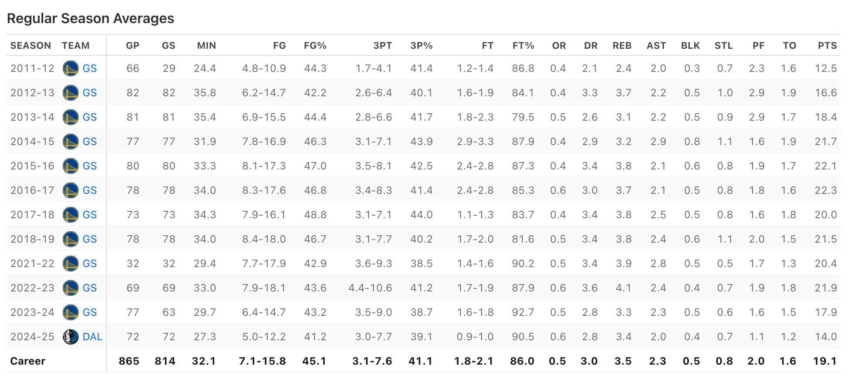Open the DAL team link for 2024-25
This screenshot has width=849, height=379.
tap(92, 337)
